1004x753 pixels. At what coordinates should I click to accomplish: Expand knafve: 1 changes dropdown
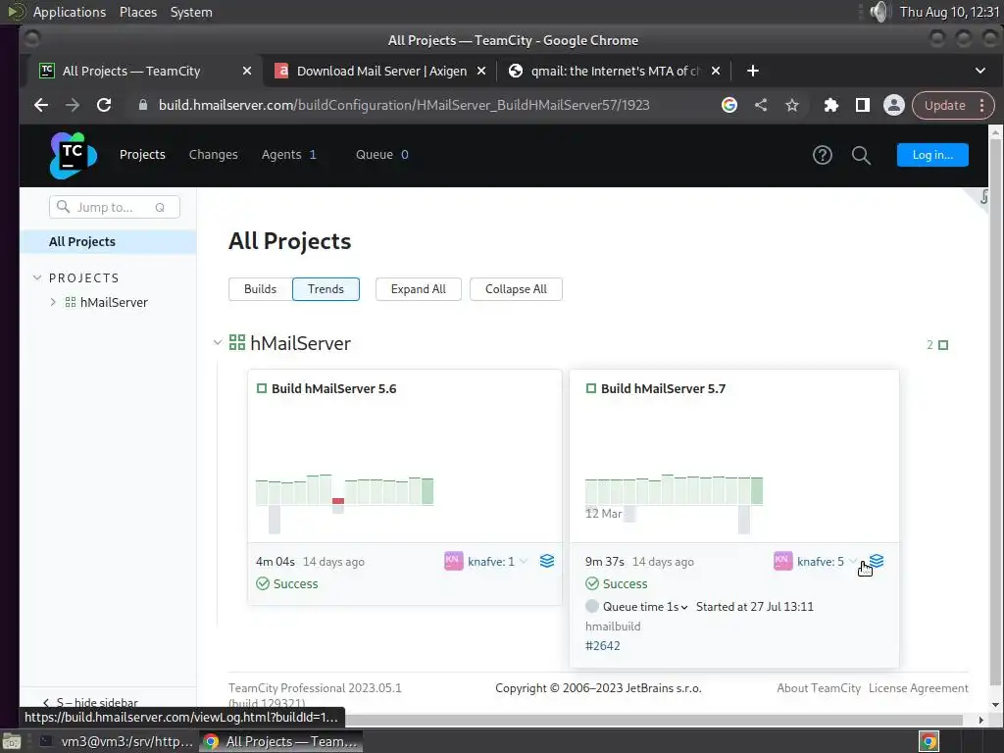point(524,562)
